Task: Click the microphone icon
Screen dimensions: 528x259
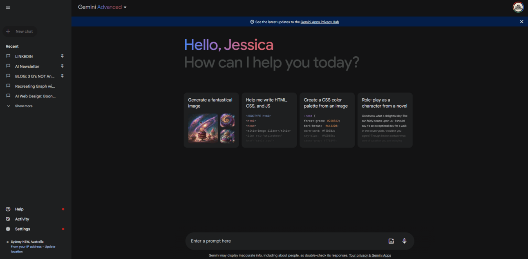Action: (x=404, y=241)
